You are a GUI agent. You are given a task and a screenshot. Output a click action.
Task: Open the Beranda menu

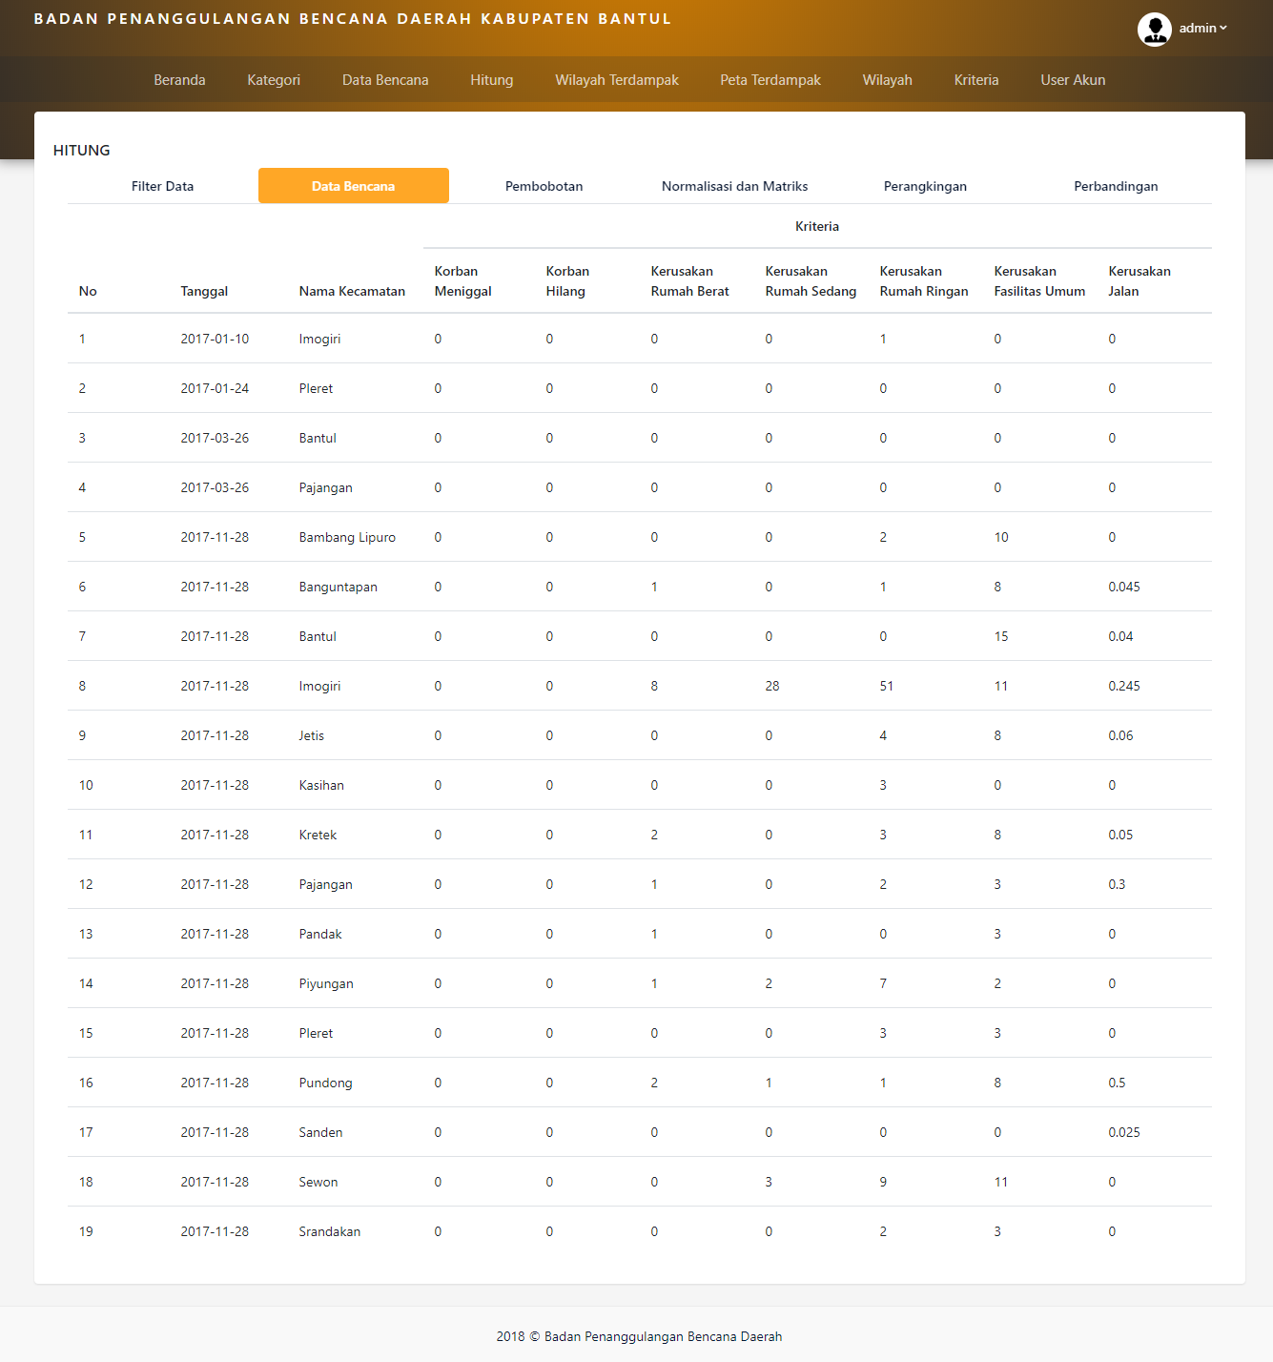[x=179, y=80]
